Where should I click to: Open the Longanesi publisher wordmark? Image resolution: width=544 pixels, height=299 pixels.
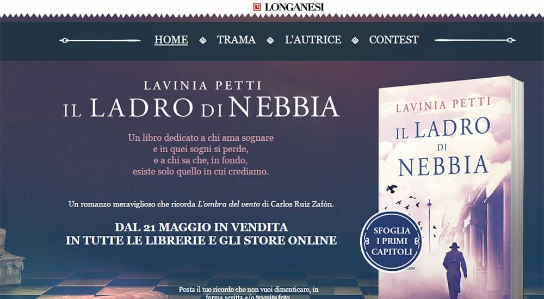pos(294,7)
